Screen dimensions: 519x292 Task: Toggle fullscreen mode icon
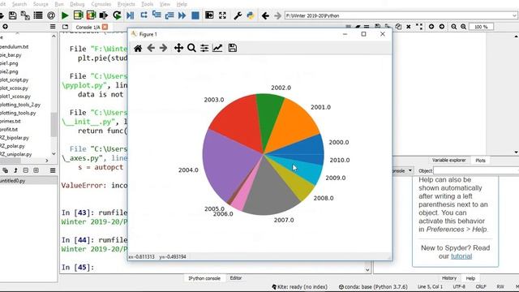[x=222, y=15]
